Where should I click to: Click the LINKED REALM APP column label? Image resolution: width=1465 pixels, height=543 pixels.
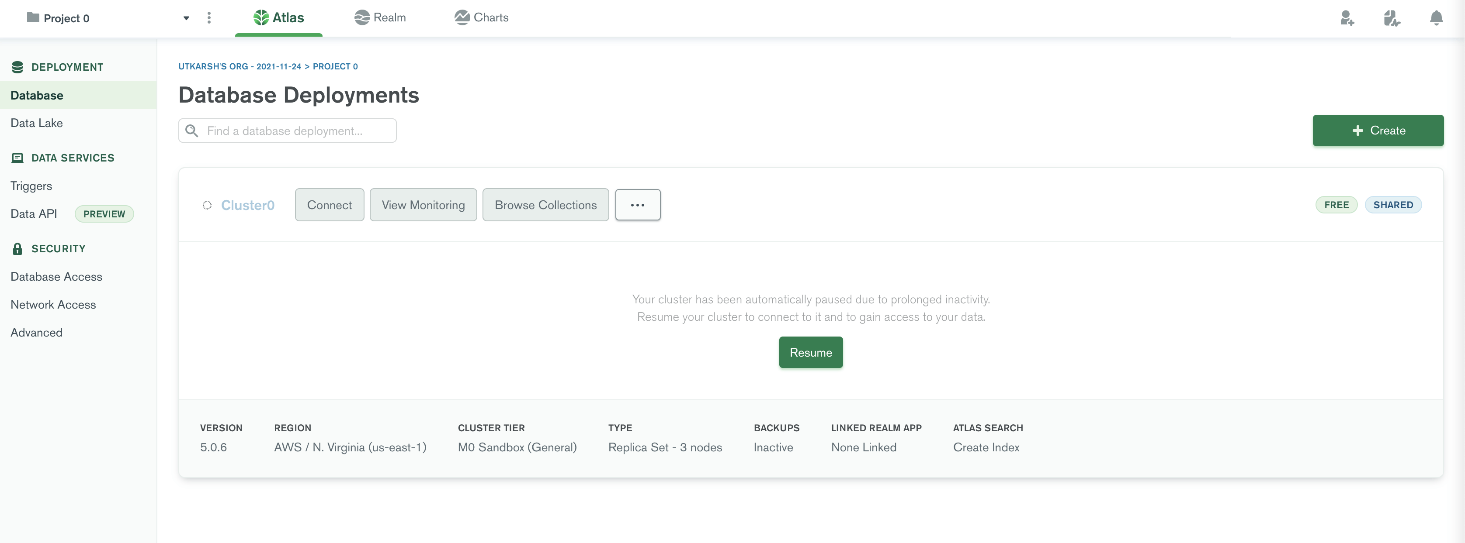point(876,428)
